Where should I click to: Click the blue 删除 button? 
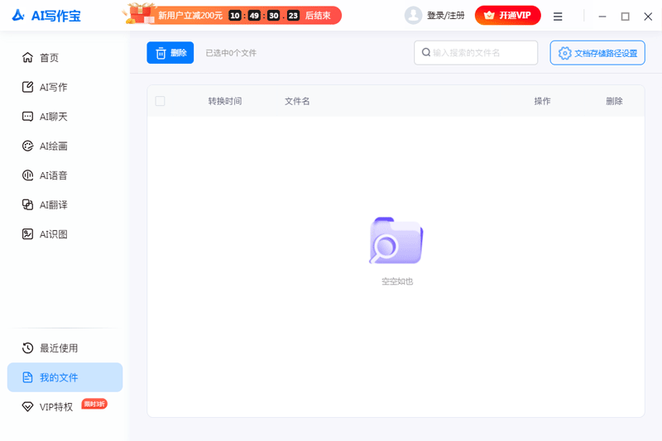click(x=170, y=53)
